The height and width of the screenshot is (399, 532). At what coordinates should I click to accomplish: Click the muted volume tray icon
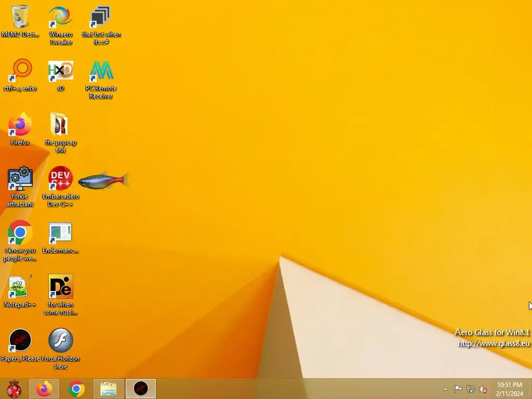483,389
